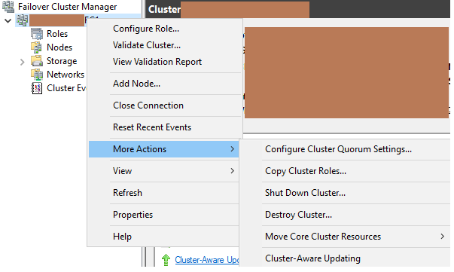Select the More Actions menu item
The image size is (454, 272).
coord(164,149)
